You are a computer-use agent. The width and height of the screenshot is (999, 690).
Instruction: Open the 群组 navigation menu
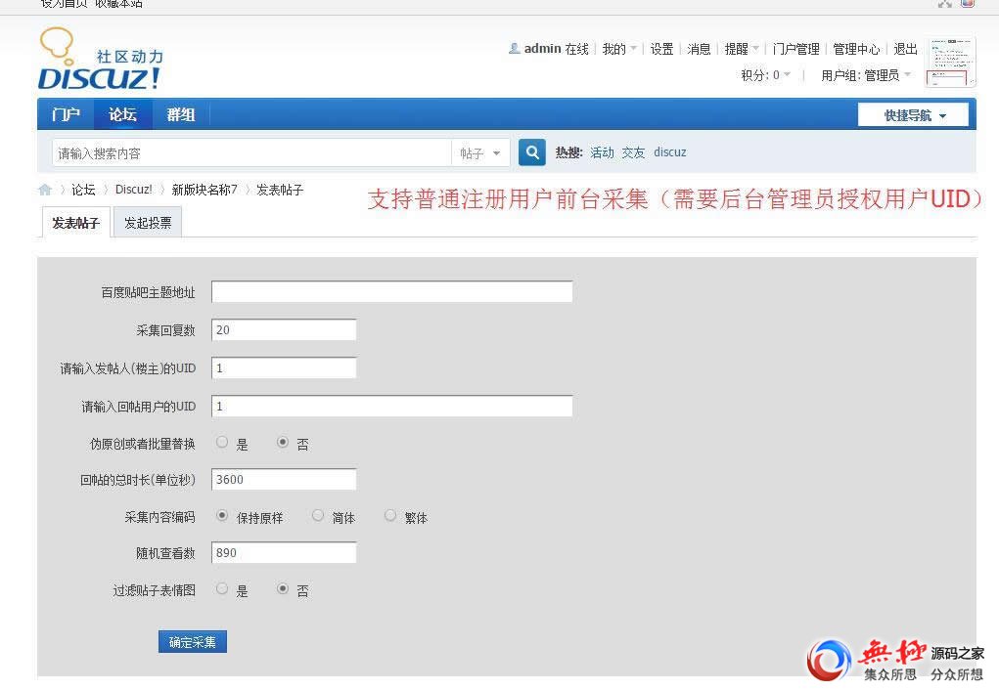181,114
